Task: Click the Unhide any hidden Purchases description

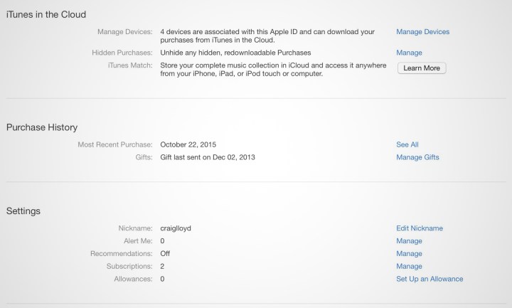Action: click(x=235, y=53)
